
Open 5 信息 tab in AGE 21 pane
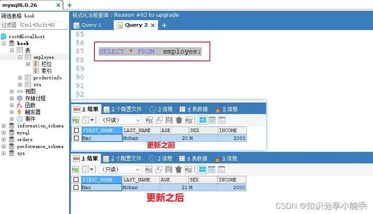pos(226,158)
